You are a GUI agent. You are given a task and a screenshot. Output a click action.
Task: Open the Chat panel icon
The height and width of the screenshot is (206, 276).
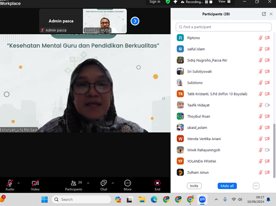104,183
